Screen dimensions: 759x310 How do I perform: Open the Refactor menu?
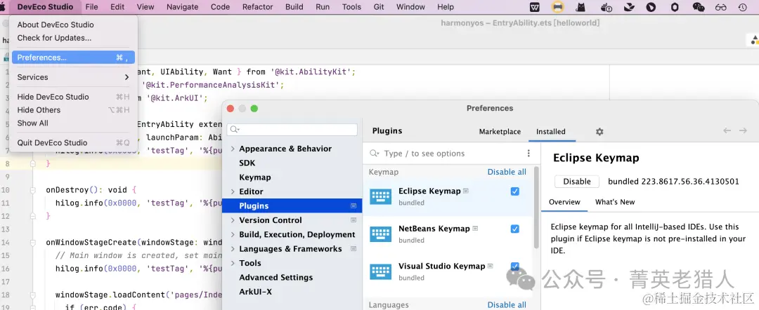(x=257, y=7)
